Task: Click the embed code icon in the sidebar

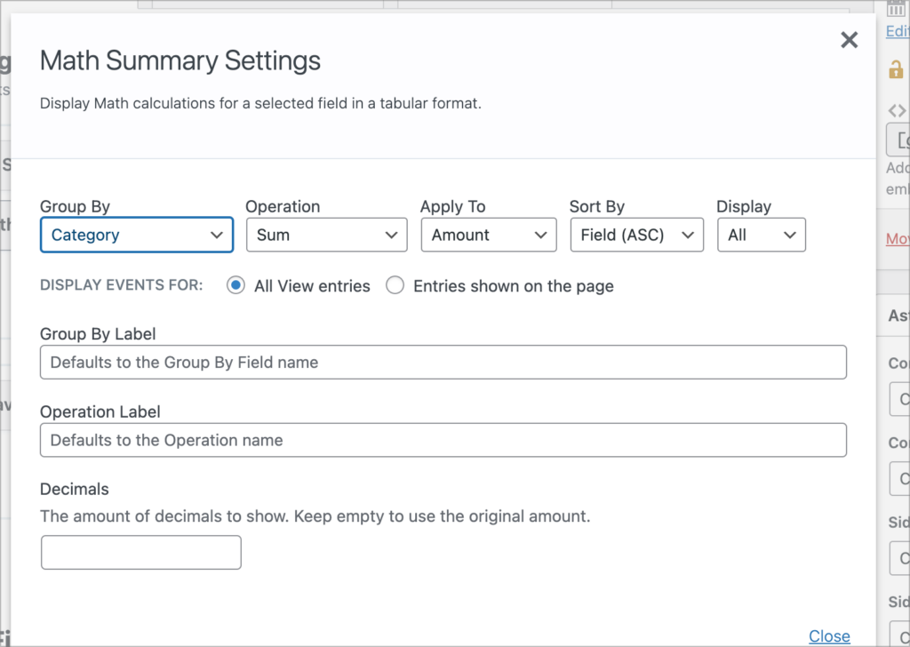Action: (x=896, y=109)
